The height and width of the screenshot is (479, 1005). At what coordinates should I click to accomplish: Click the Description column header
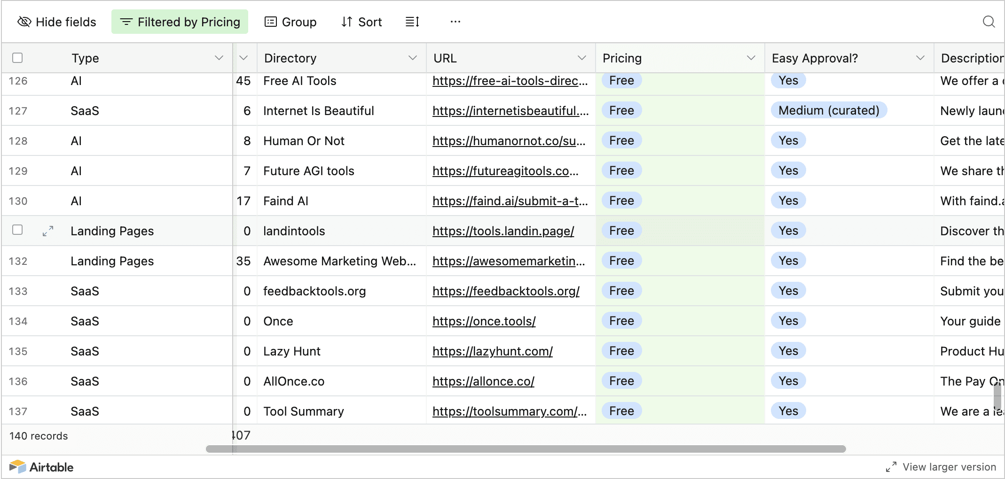tap(969, 58)
